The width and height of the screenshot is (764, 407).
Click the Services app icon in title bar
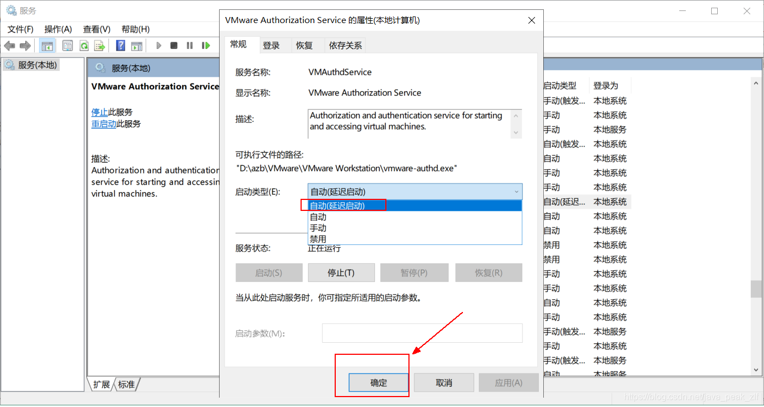click(11, 10)
